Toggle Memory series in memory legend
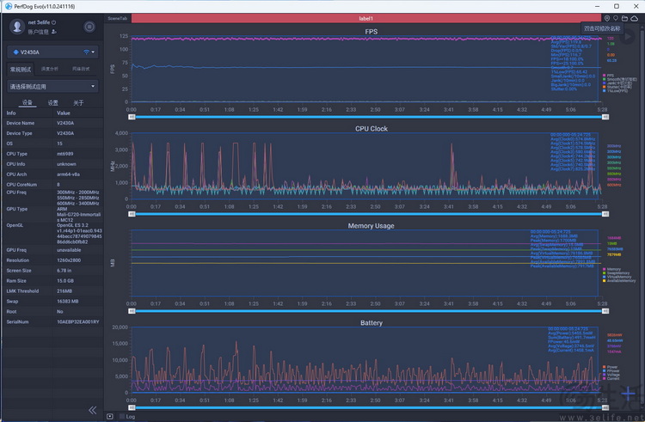This screenshot has height=422, width=645. coord(611,269)
